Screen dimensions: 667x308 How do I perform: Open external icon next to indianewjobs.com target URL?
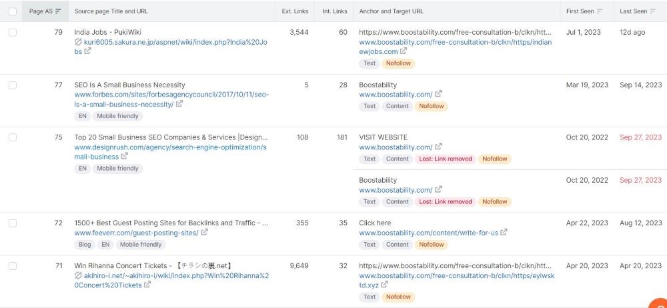click(x=404, y=51)
